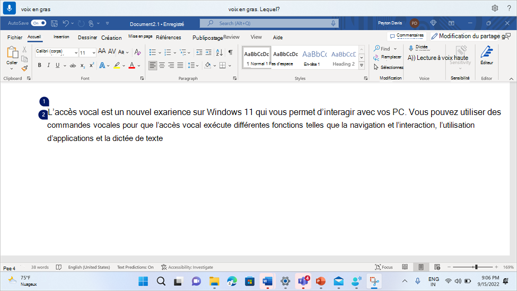Click the Redo icon

(81, 23)
